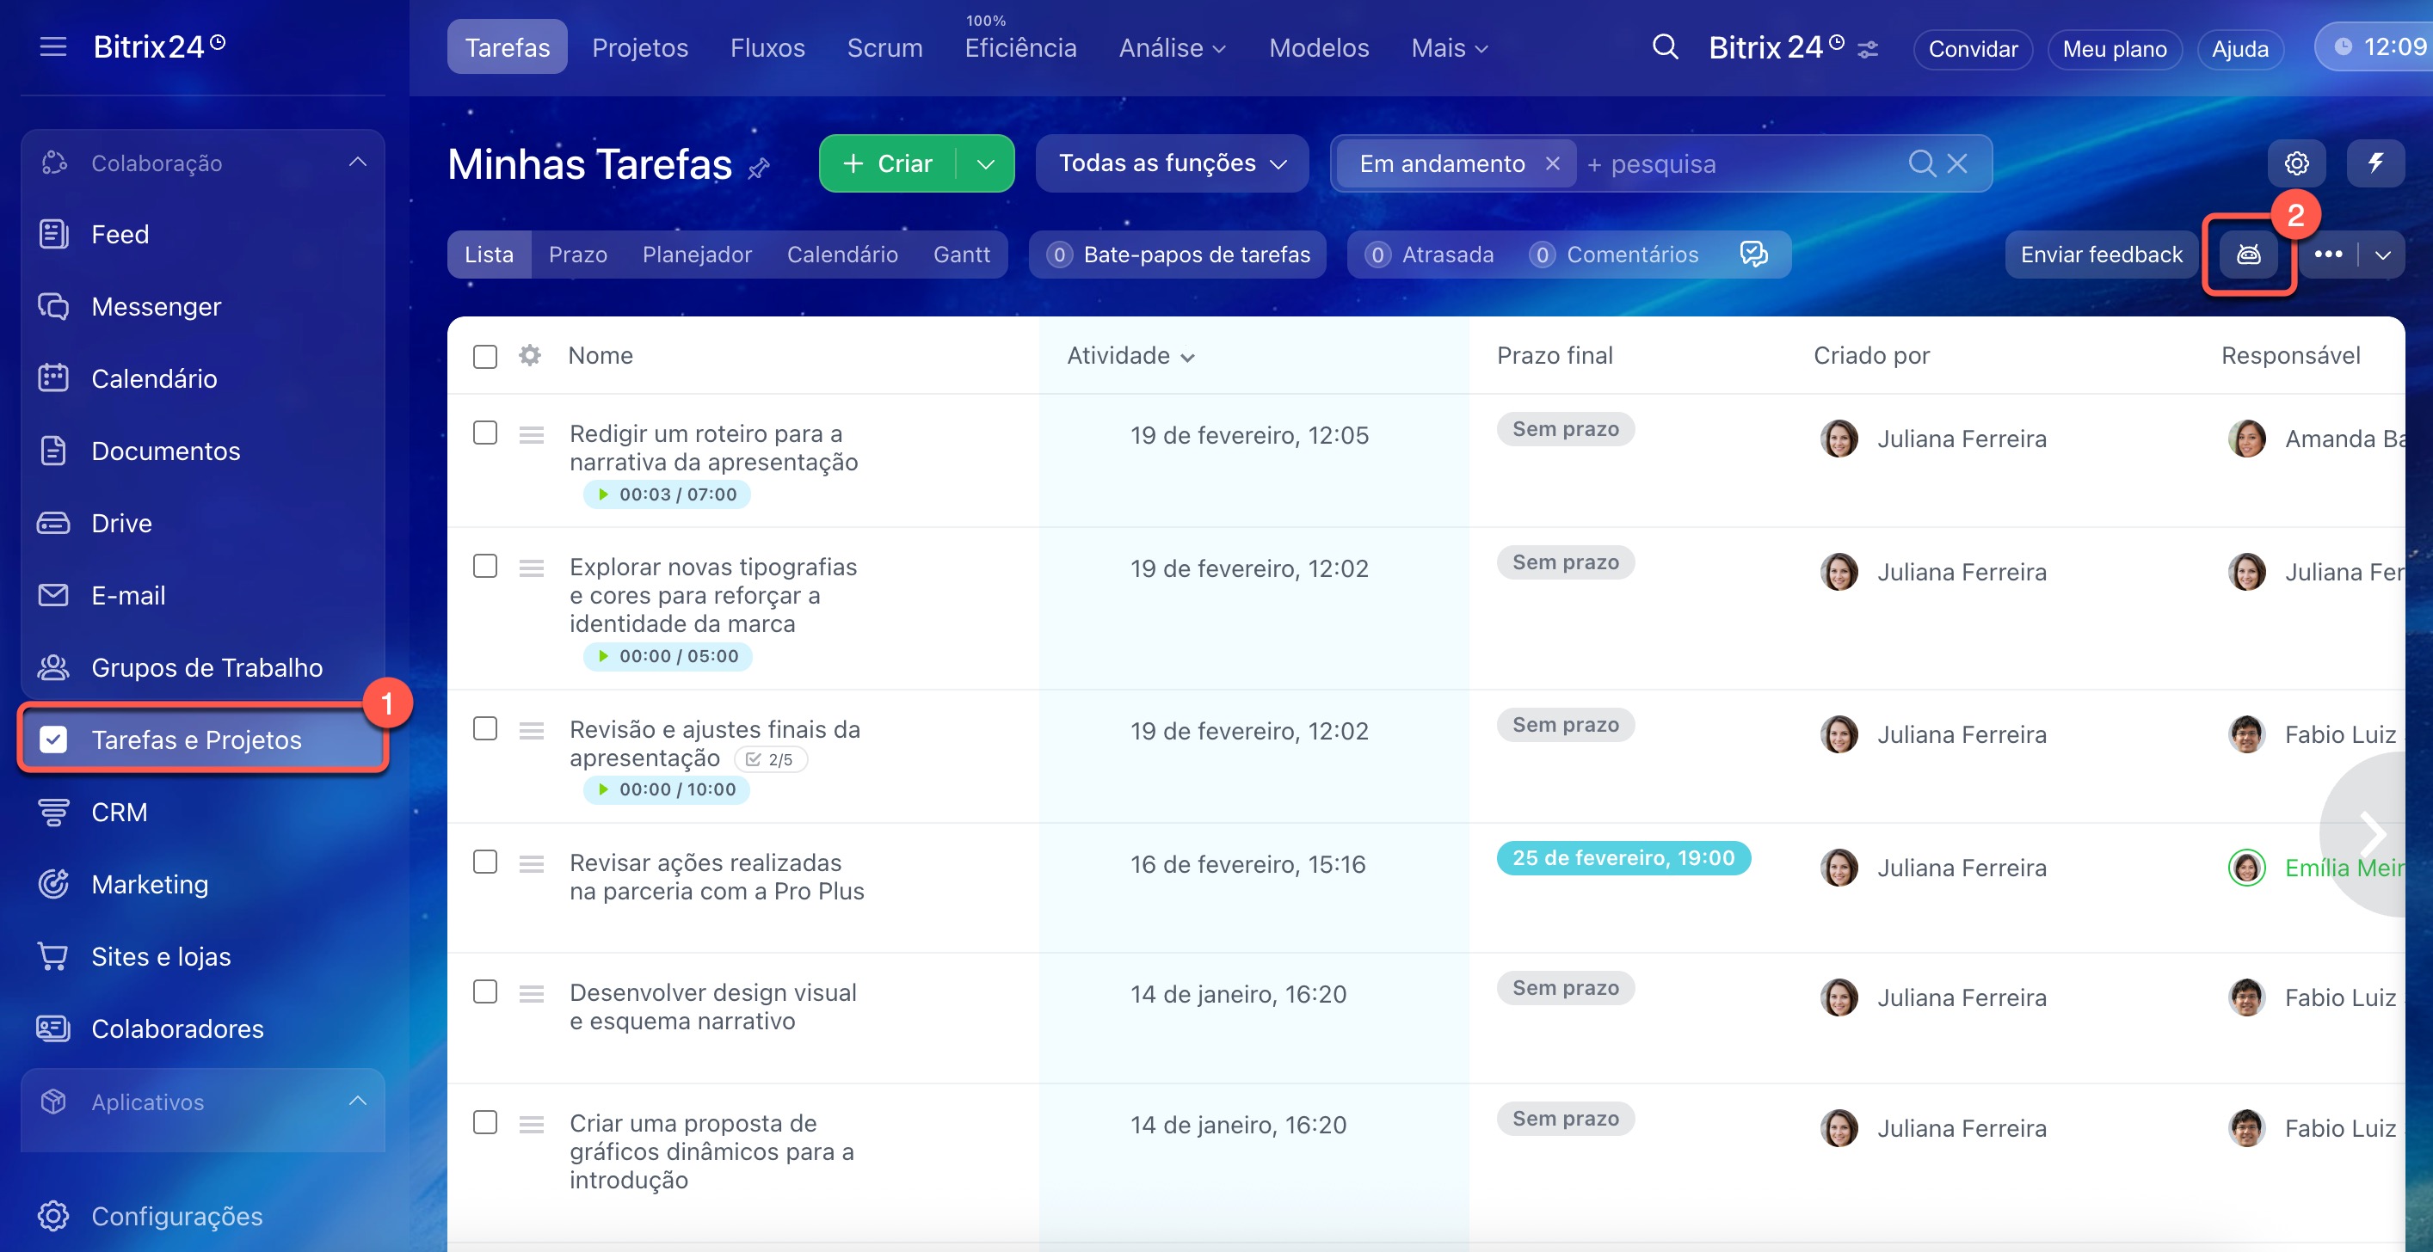Expand Todas as funções dropdown
This screenshot has height=1252, width=2433.
coord(1171,163)
